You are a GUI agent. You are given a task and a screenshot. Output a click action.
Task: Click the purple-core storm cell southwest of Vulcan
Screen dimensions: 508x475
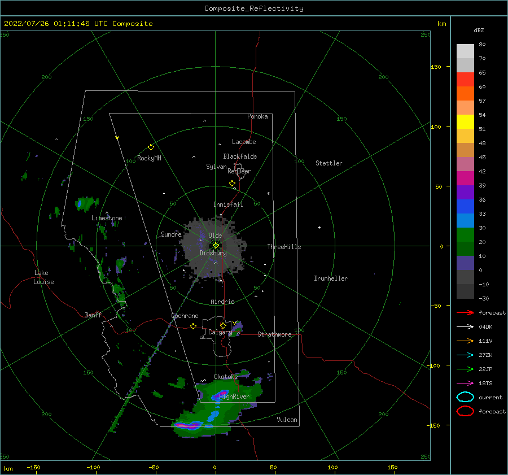(x=190, y=425)
